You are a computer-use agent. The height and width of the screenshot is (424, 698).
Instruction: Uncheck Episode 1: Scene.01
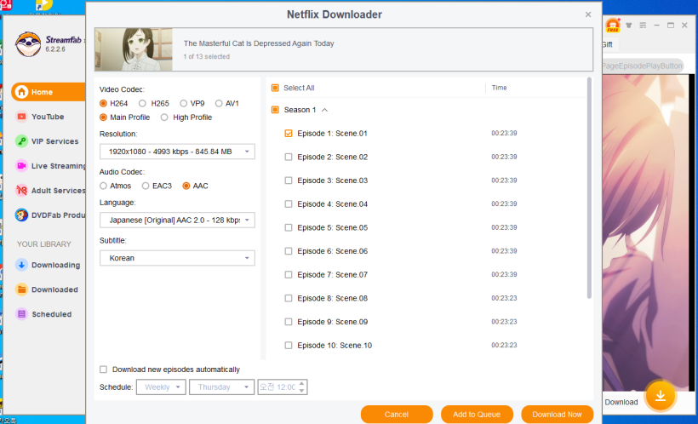click(x=289, y=133)
